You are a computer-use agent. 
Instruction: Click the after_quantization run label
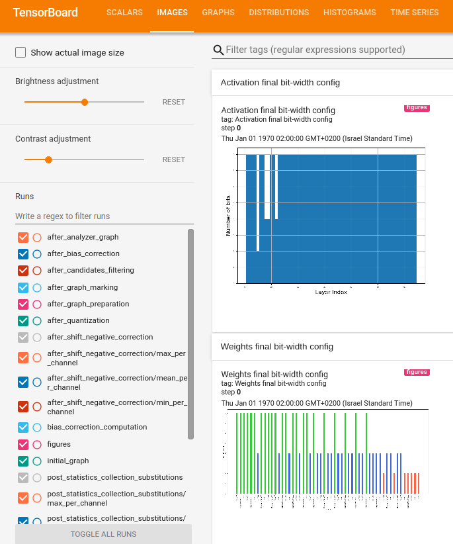[x=78, y=320]
